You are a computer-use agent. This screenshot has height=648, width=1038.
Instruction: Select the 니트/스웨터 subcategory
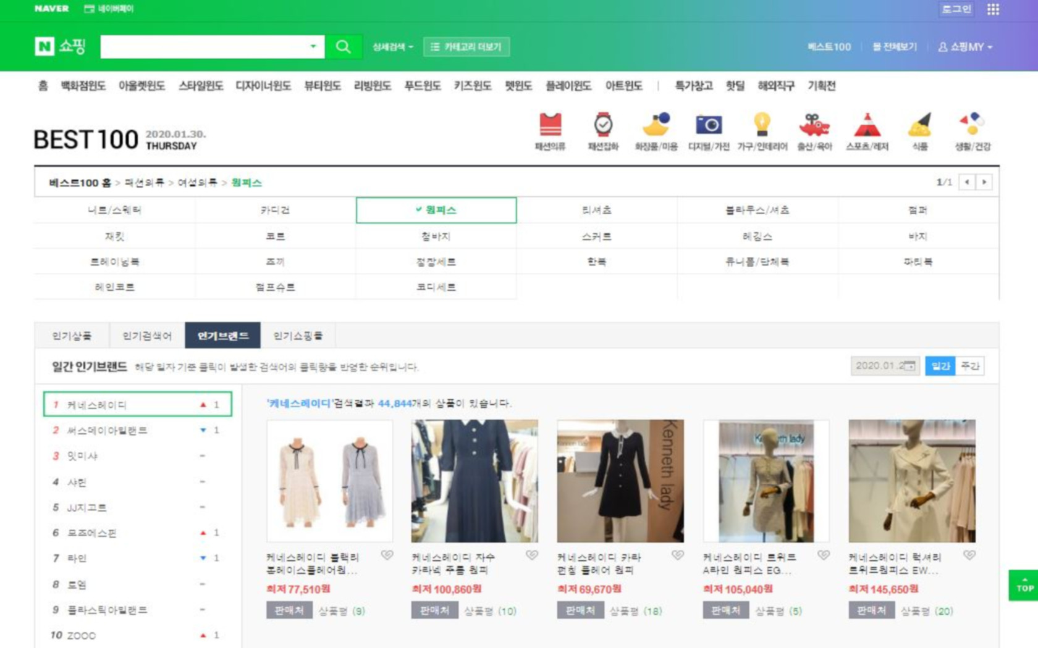(115, 210)
